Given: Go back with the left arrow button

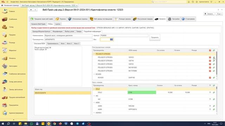Looking at the screenshot, I should tap(31, 10).
